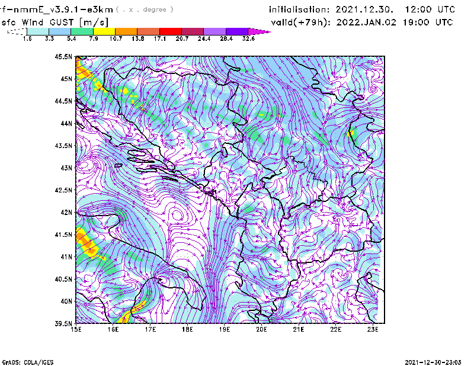Click the 41.5N latitude label
The width and height of the screenshot is (474, 366).
pyautogui.click(x=63, y=235)
